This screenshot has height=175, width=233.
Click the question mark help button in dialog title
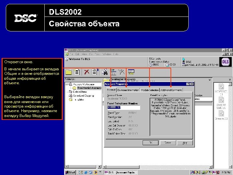pyautogui.click(x=188, y=84)
